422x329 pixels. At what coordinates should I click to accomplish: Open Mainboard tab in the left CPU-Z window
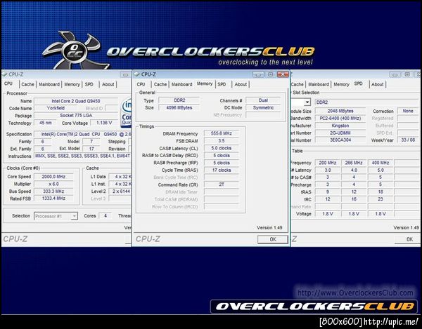pos(49,84)
